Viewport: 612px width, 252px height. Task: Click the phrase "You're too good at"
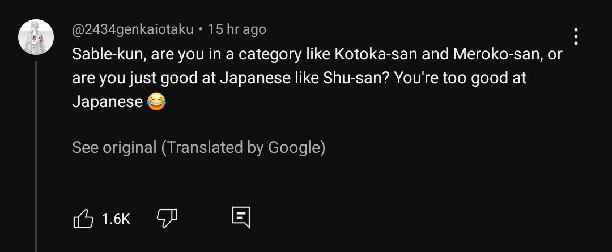pos(460,78)
